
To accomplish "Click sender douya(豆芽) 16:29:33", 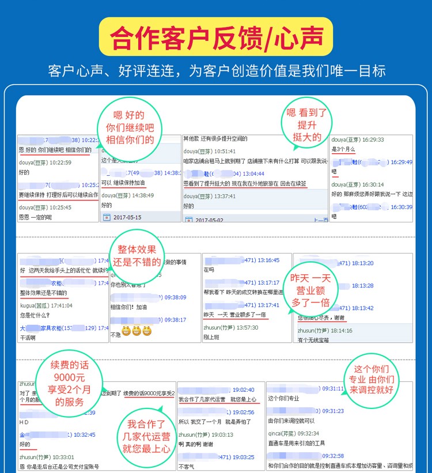I will (x=358, y=139).
